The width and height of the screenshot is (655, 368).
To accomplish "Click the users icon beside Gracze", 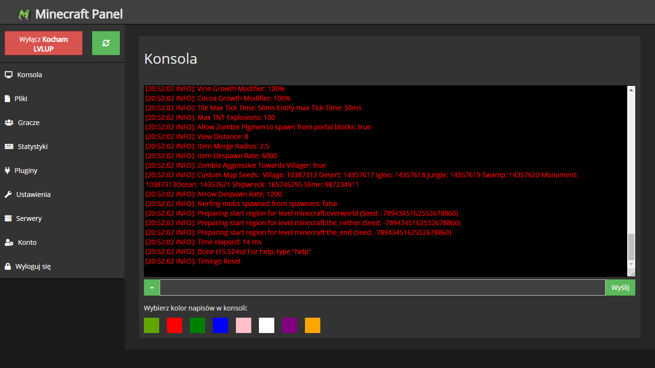I will [x=9, y=123].
